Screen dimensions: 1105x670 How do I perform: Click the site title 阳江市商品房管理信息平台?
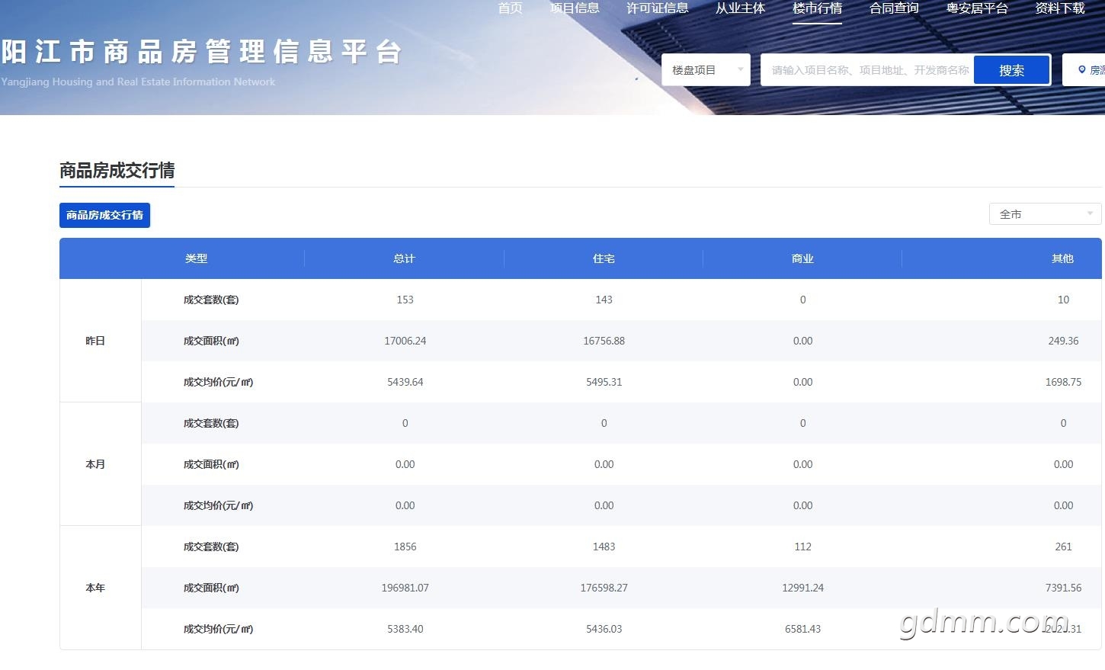201,52
